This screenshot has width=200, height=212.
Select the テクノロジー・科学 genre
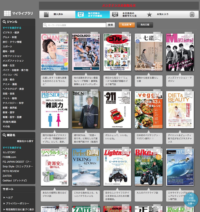(13, 103)
